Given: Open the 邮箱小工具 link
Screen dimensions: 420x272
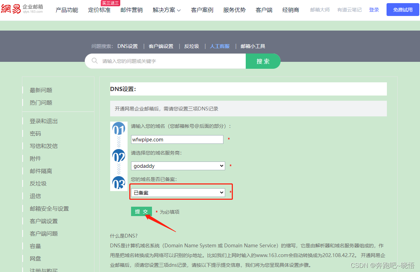Looking at the screenshot, I should click(253, 46).
